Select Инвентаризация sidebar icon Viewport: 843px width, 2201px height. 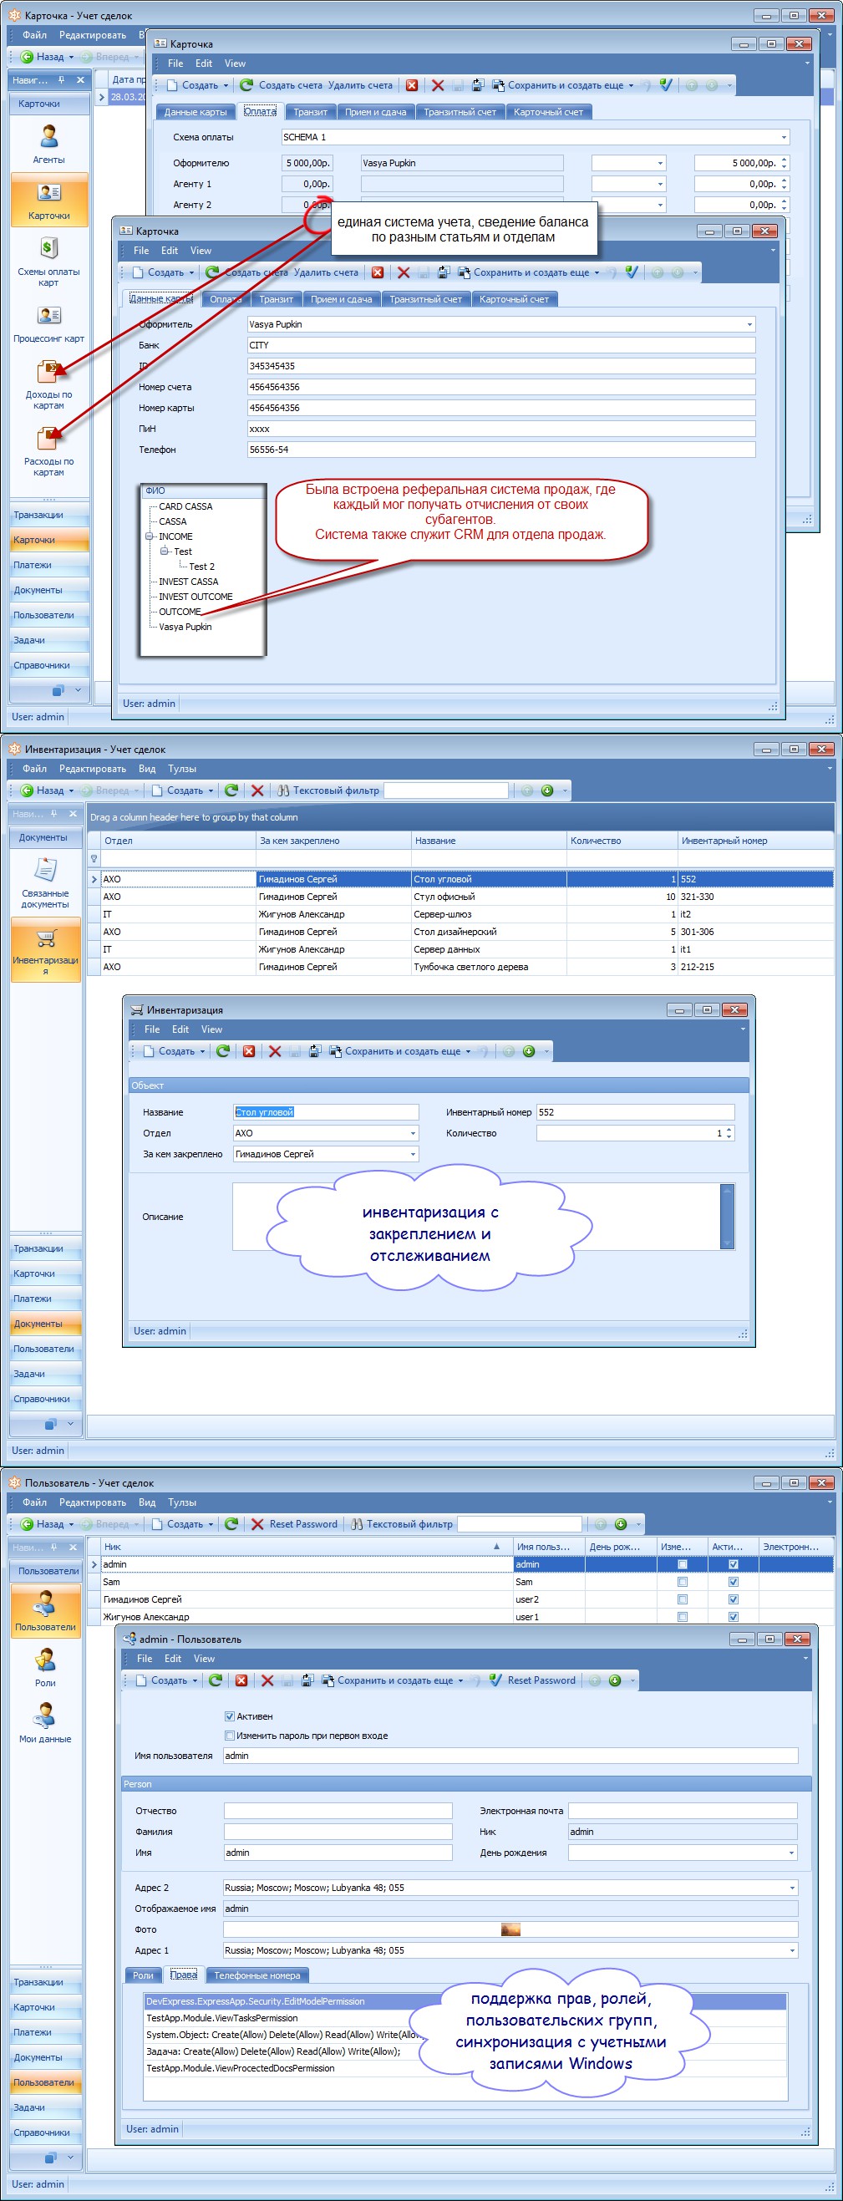(x=45, y=950)
